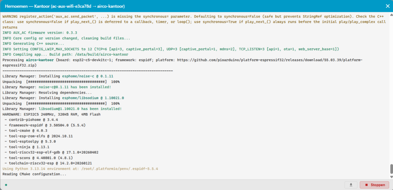393x190 pixels.
Task: Click the noise-c Unpacking 100% progress bar
Action: (61, 82)
